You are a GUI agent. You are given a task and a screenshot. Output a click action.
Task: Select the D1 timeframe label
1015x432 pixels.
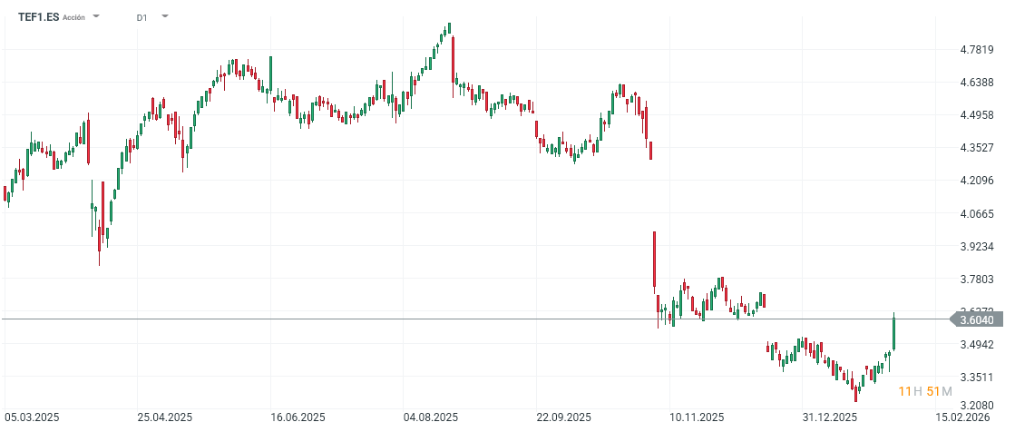(x=142, y=17)
